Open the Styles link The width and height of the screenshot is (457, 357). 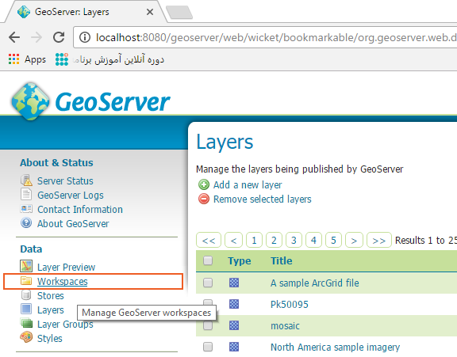pos(50,338)
